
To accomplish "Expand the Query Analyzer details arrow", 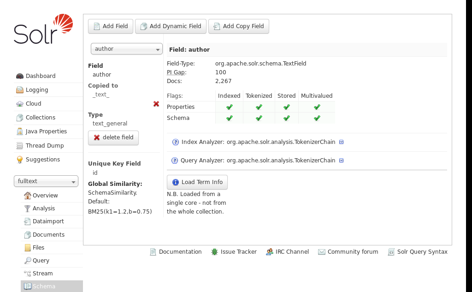I will click(342, 161).
